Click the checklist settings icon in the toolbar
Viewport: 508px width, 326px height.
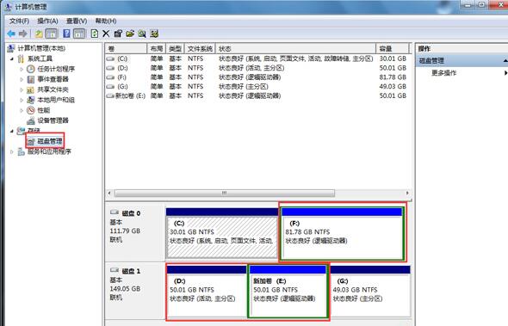click(x=154, y=34)
